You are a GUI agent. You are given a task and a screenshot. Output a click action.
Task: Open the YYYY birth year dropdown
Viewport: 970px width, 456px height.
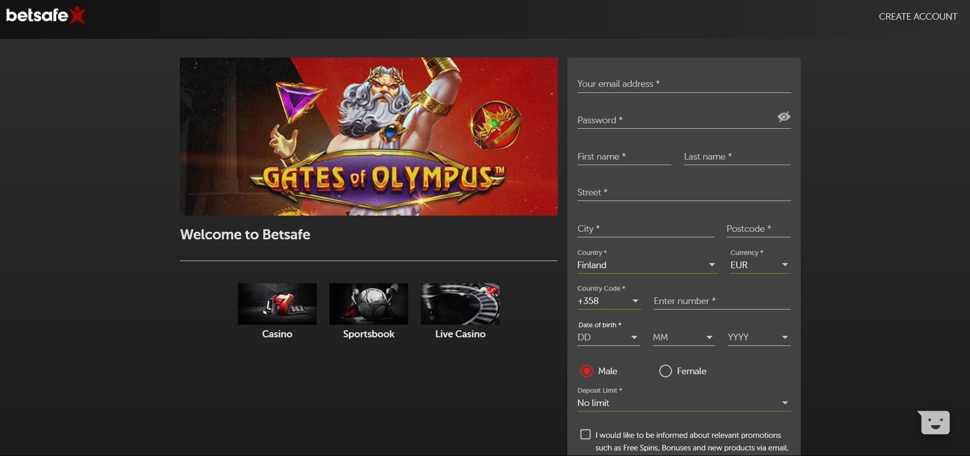[758, 337]
